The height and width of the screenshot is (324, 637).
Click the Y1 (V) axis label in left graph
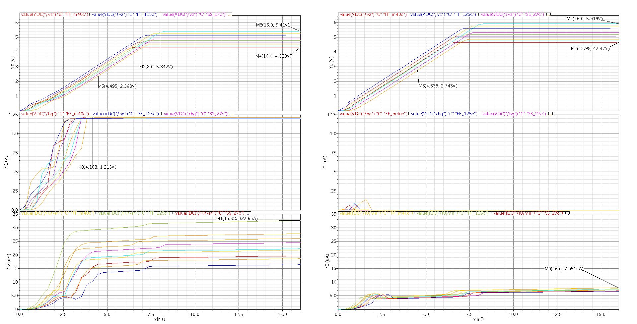tap(7, 162)
